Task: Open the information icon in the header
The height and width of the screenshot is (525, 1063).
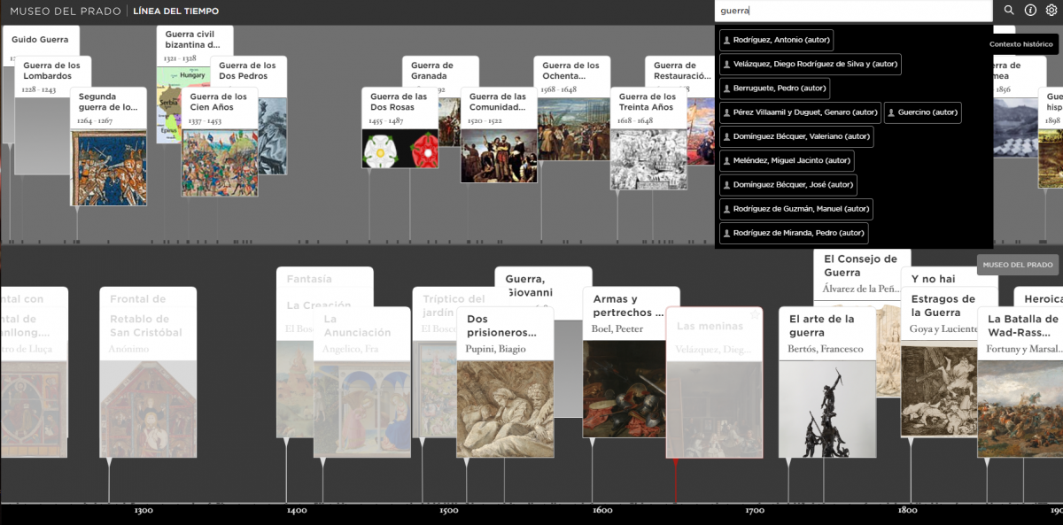Action: click(x=1030, y=11)
